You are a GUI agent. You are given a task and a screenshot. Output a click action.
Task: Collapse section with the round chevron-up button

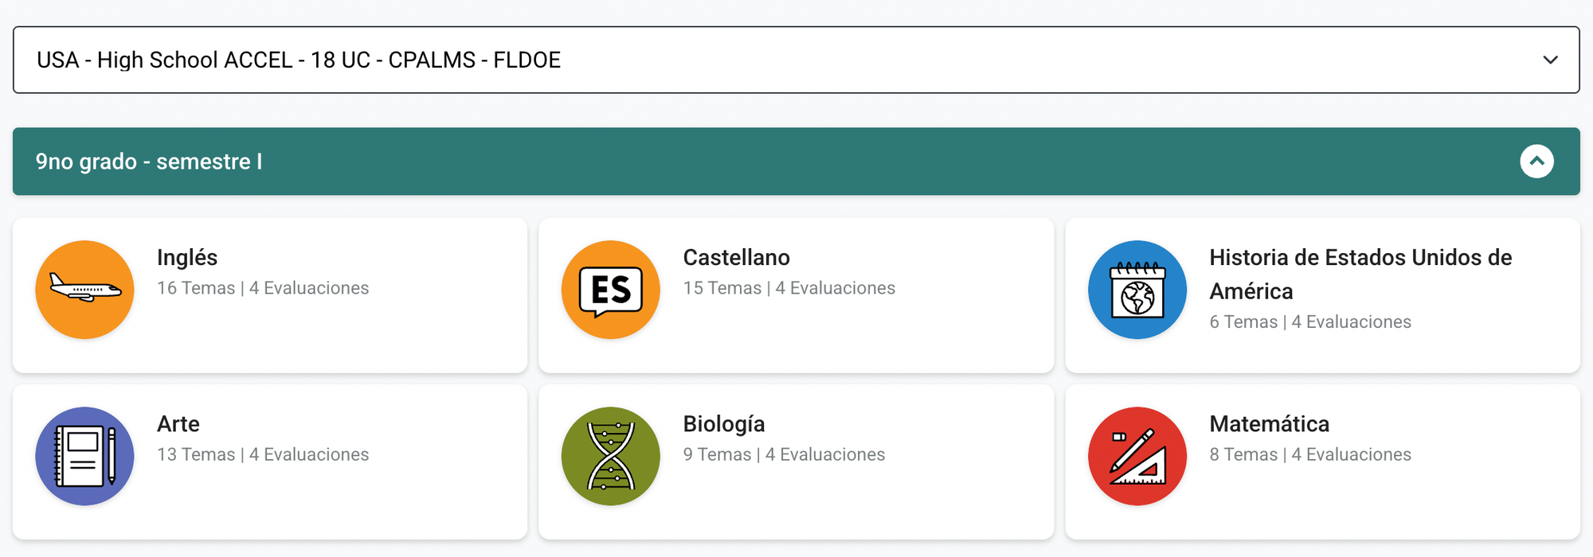(x=1536, y=162)
